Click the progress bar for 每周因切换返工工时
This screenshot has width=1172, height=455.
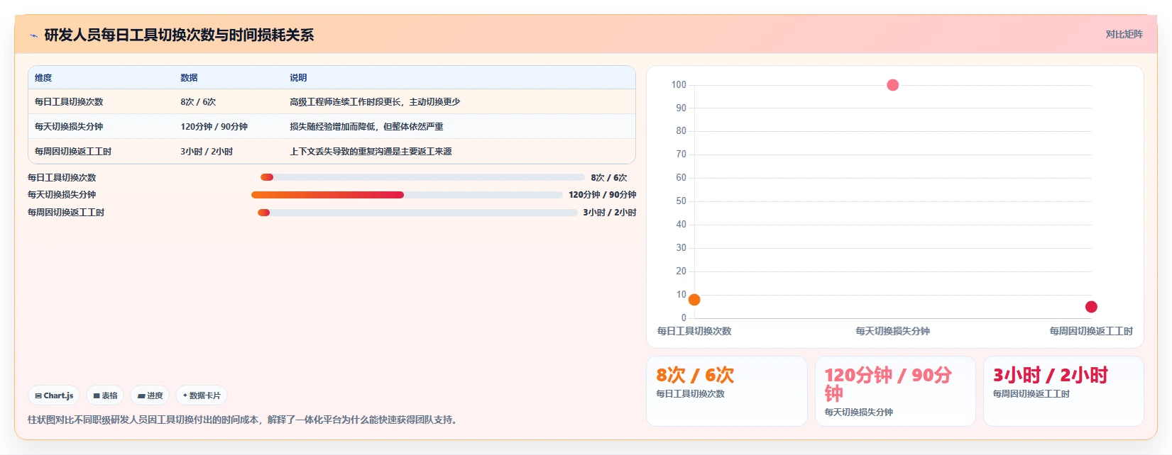(417, 213)
